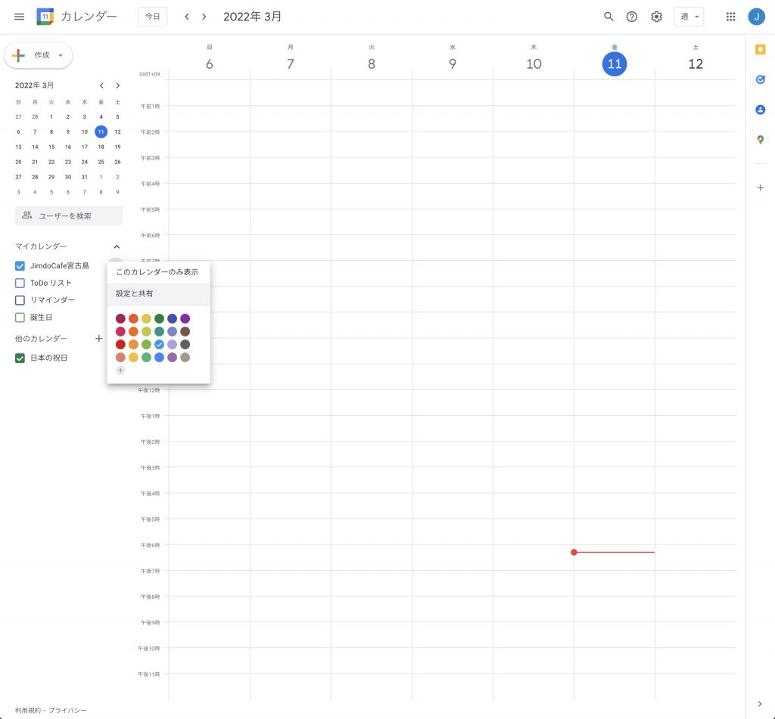Screen dimensions: 775x719
Task: Select day 11 in week header
Action: coord(615,64)
